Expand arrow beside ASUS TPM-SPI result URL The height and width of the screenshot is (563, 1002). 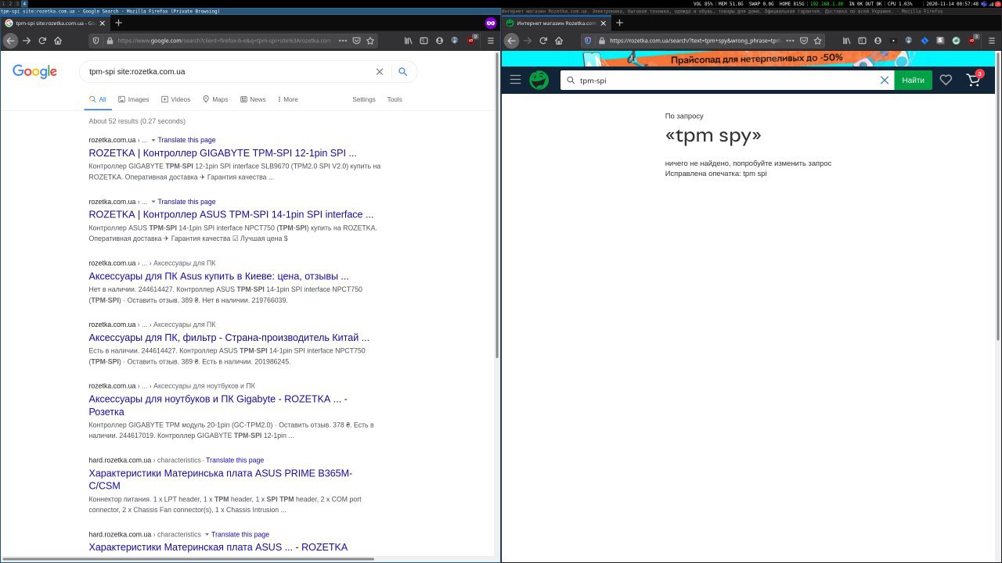pos(153,202)
